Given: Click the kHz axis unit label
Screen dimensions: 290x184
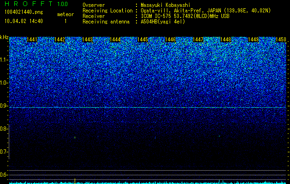Looking at the screenshot, I should click(4, 37).
